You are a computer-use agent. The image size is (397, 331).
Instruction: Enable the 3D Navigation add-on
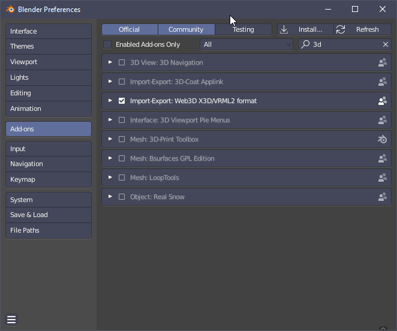122,62
